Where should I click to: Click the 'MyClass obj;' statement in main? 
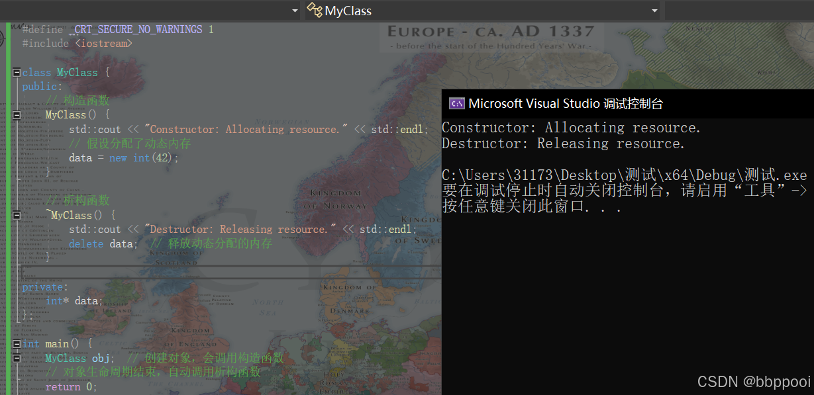click(80, 358)
